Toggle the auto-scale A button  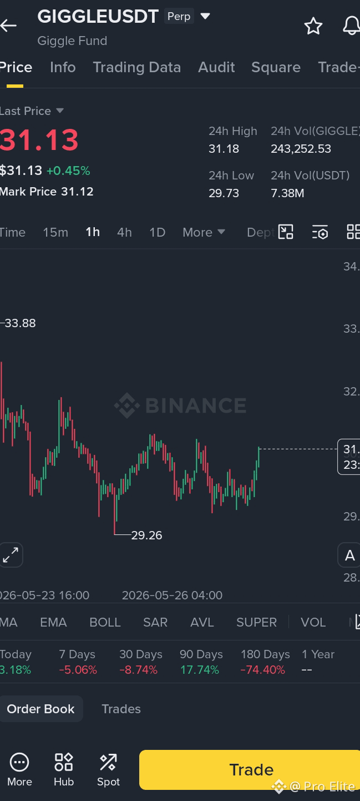coord(349,555)
